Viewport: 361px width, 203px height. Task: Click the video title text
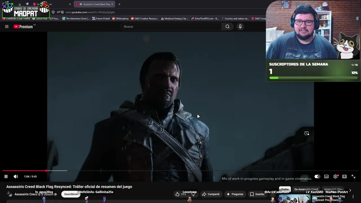point(69,187)
